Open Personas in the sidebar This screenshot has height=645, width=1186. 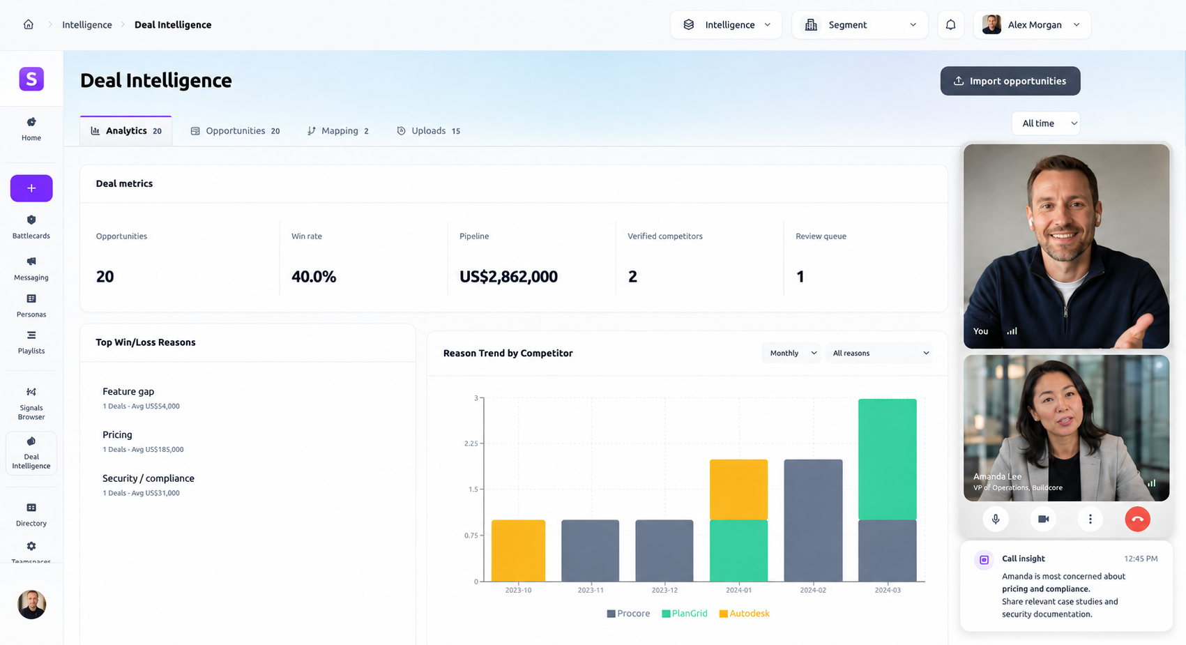pos(31,305)
